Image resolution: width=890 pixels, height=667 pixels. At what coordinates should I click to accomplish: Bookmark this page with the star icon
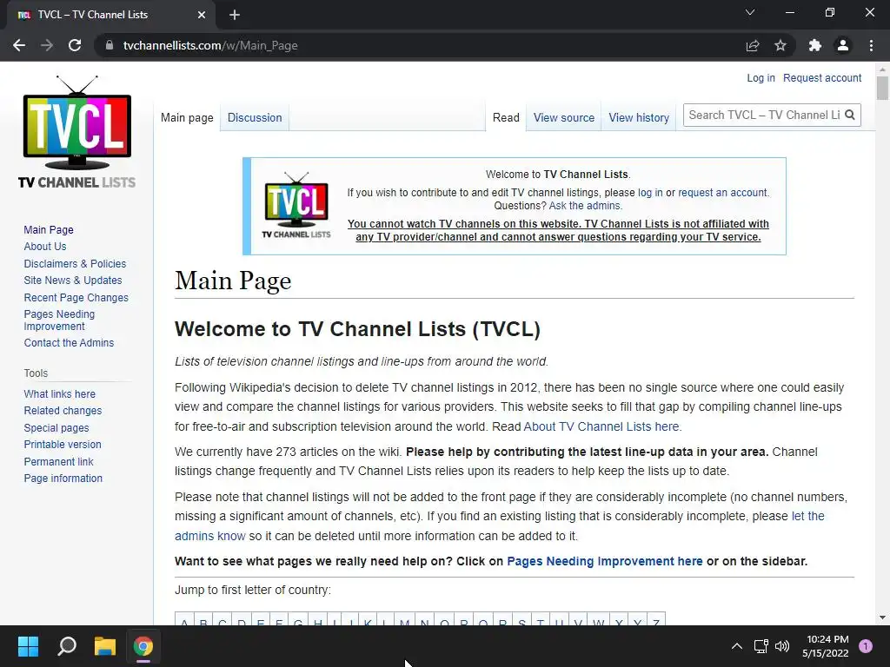[780, 45]
